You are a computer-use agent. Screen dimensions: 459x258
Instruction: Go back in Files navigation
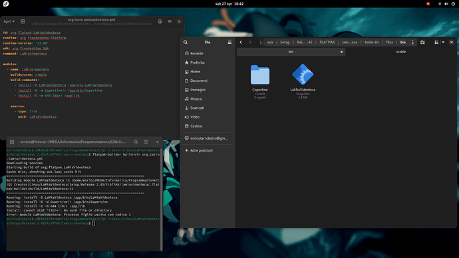pos(241,42)
